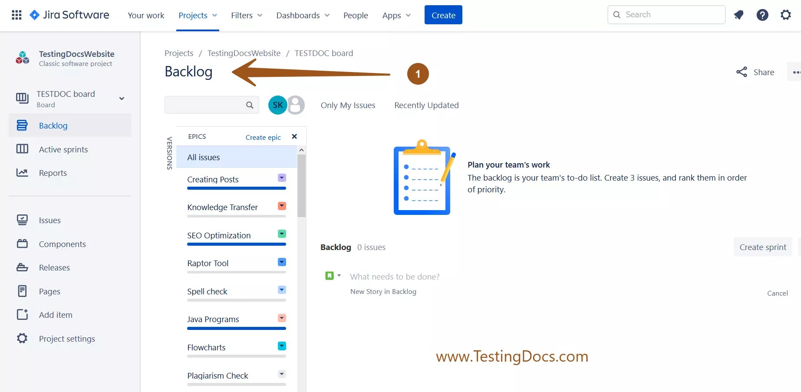Close the Epics panel with X
Viewport: 801px width, 392px height.
[294, 136]
